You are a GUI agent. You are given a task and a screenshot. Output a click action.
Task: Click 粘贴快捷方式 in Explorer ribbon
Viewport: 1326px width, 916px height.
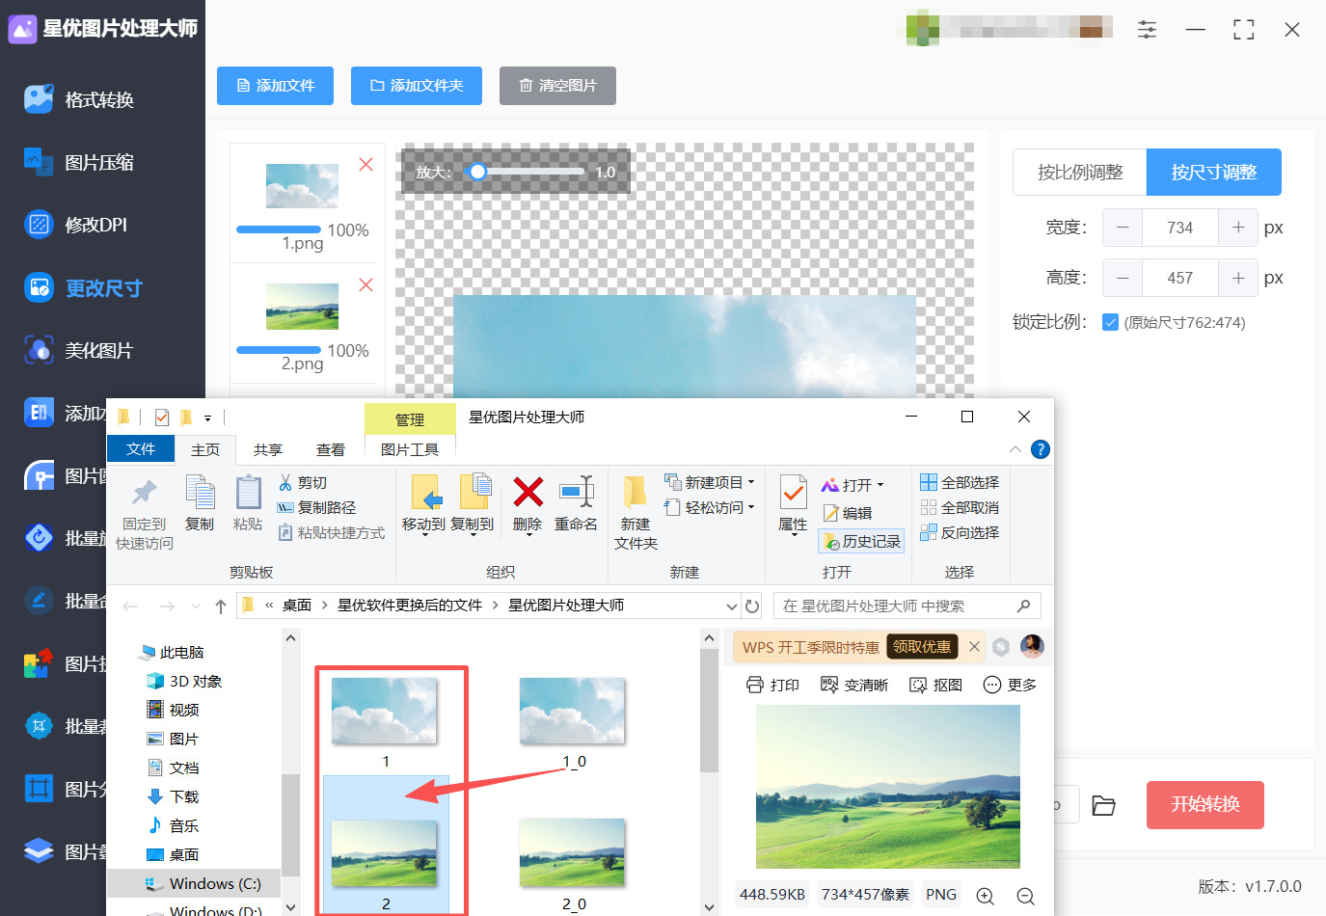(x=331, y=533)
